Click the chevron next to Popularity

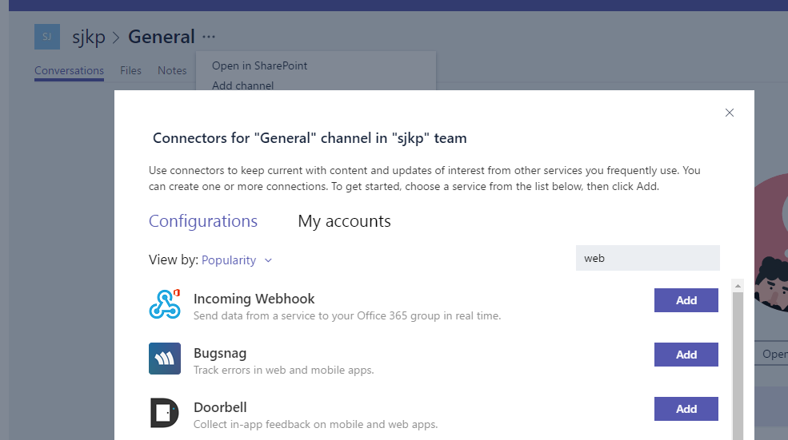[268, 260]
